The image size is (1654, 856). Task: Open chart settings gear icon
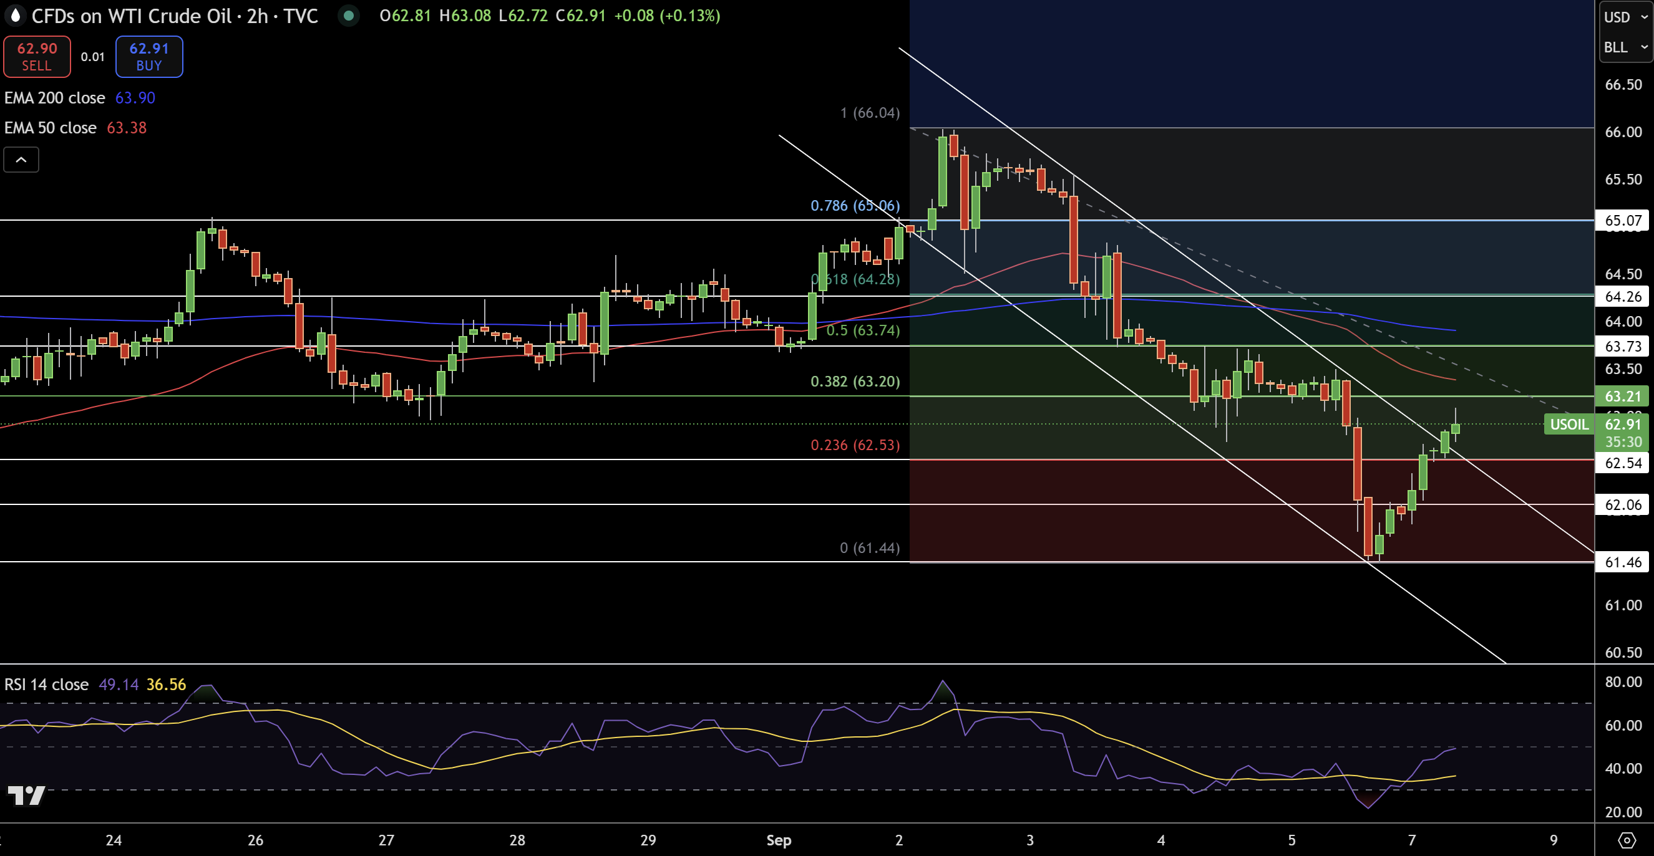pos(1627,840)
